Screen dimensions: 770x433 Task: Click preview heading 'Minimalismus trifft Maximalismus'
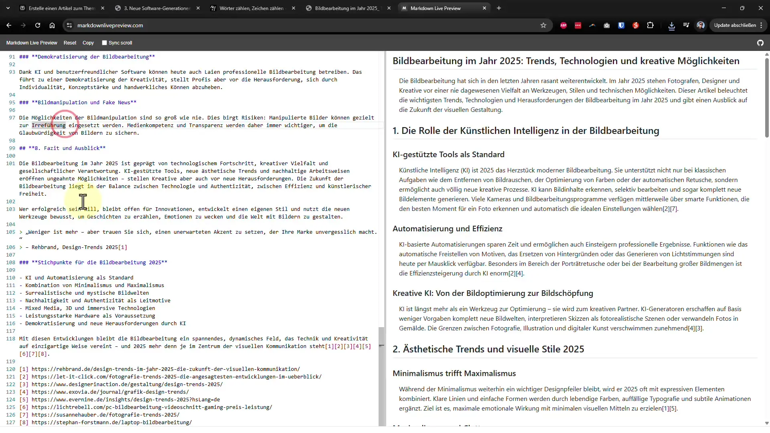click(x=454, y=374)
